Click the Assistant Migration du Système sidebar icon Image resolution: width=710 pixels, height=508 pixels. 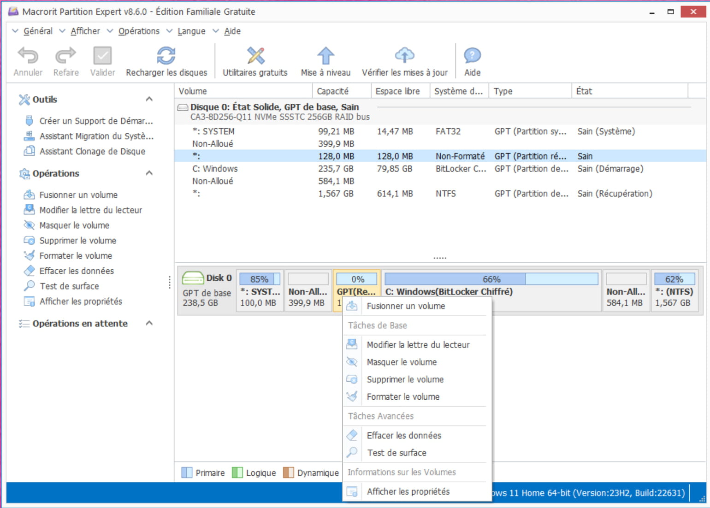click(x=29, y=136)
